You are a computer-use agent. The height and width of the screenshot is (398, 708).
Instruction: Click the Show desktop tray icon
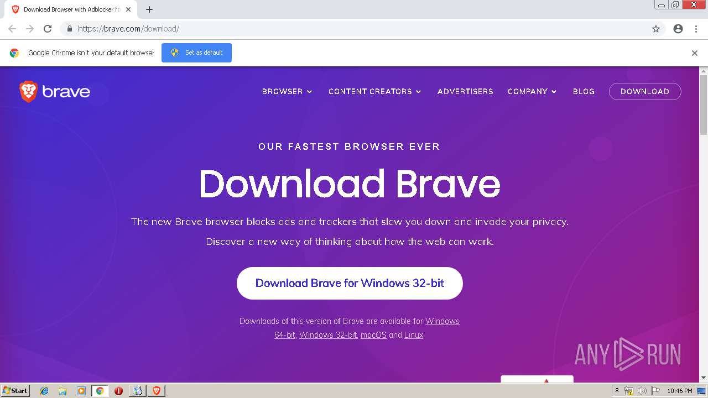[702, 391]
